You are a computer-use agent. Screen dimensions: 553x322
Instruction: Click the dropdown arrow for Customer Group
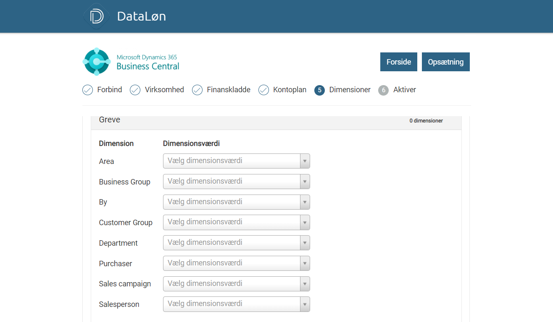tap(305, 222)
